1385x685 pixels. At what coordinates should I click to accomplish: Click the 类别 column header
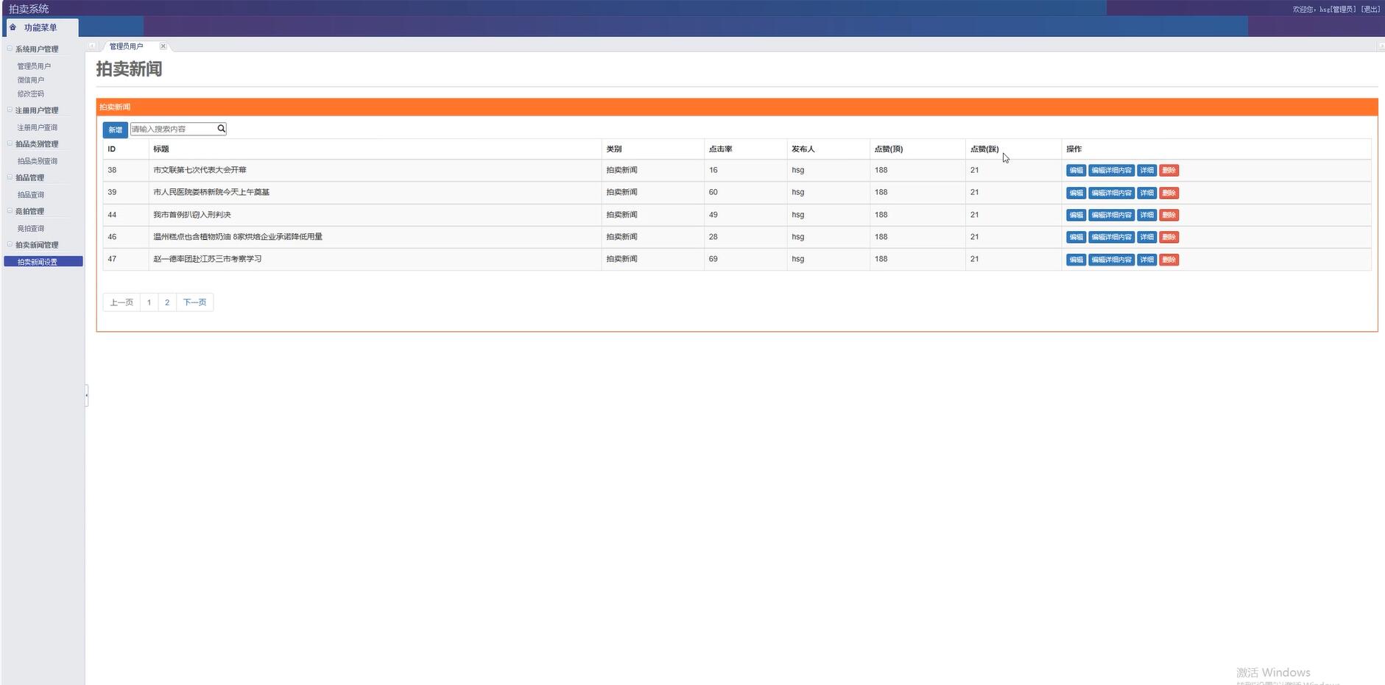click(x=614, y=149)
